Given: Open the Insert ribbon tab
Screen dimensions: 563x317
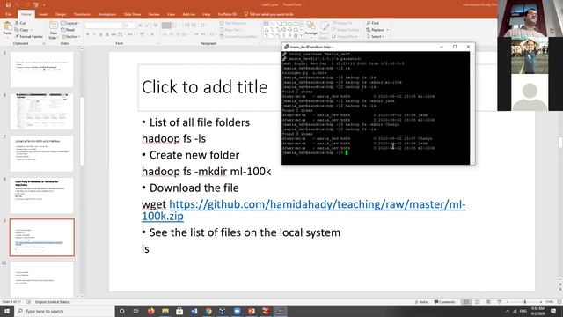Looking at the screenshot, I should point(43,14).
